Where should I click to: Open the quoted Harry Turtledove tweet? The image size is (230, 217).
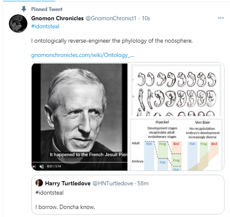(x=128, y=195)
